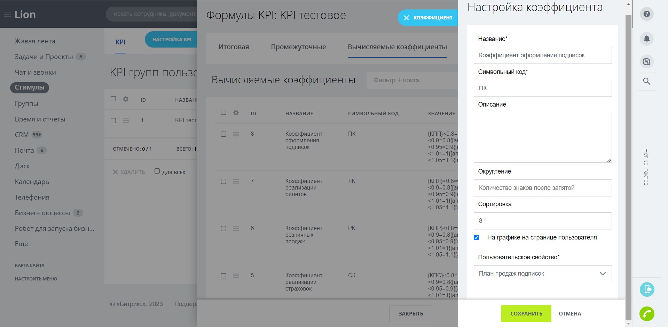Expand the 'Ещё' sidebar menu

pos(23,244)
